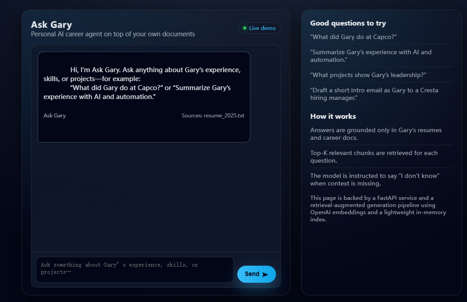Pick the Cresta hiring manager intro email prompt

(374, 94)
